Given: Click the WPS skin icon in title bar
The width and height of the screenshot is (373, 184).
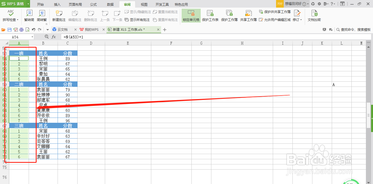Looking at the screenshot, I should pyautogui.click(x=313, y=4).
